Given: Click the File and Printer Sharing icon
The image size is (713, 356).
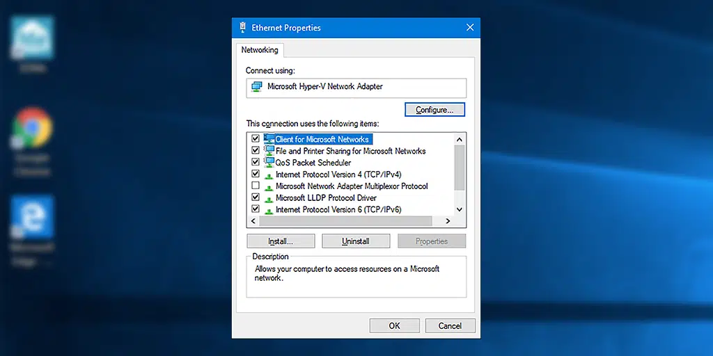Looking at the screenshot, I should pos(269,151).
